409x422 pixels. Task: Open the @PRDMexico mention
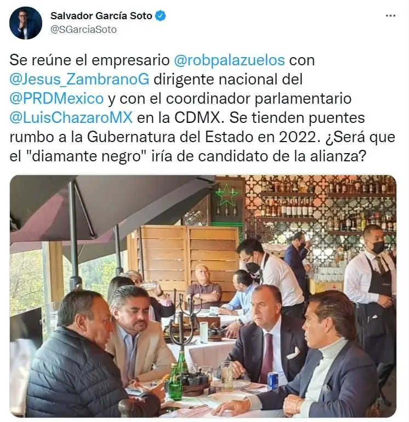[56, 98]
